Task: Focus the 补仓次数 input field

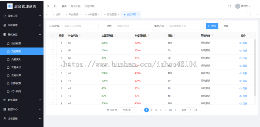Action: tap(80, 26)
